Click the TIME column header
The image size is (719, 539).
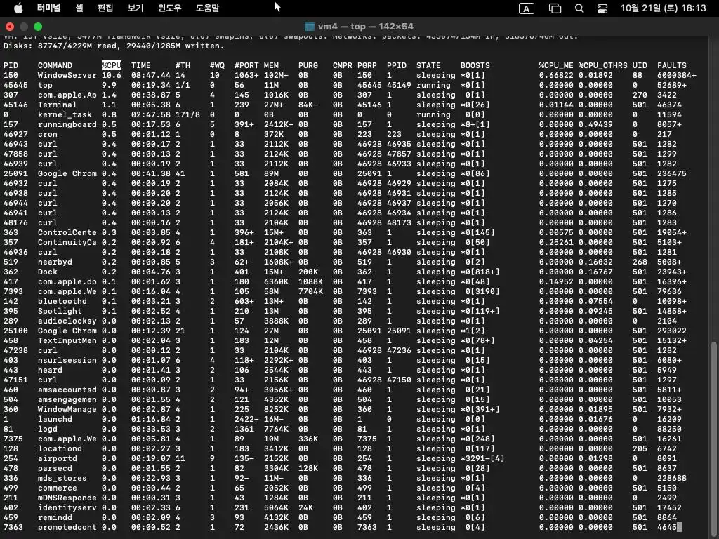tap(140, 65)
